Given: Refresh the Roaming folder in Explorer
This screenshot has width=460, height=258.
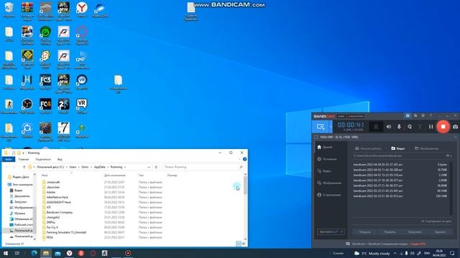Looking at the screenshot, I should (156, 167).
